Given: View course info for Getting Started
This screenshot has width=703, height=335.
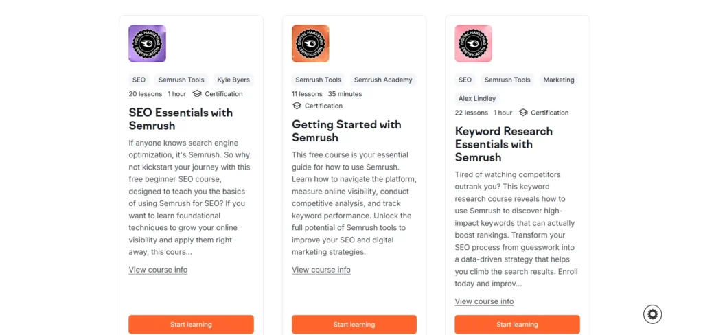Looking at the screenshot, I should 321,270.
